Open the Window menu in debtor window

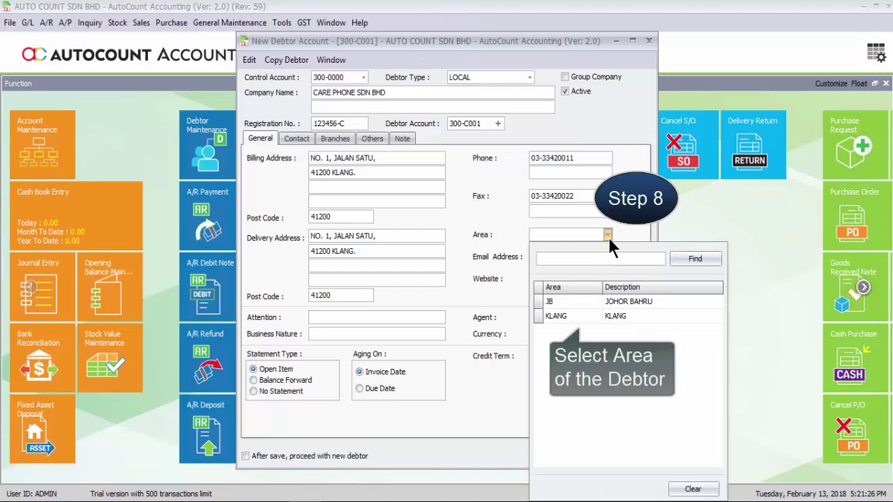pyautogui.click(x=331, y=60)
